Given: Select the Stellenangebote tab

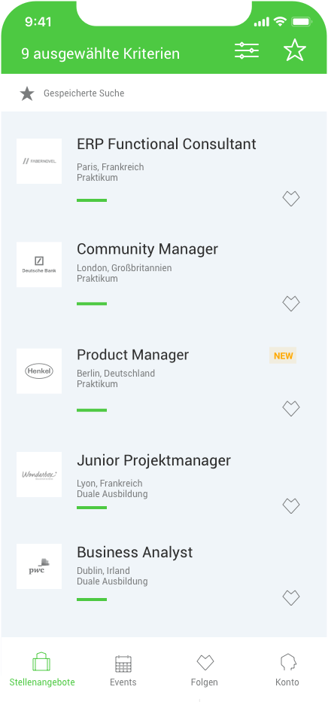Looking at the screenshot, I should [42, 670].
